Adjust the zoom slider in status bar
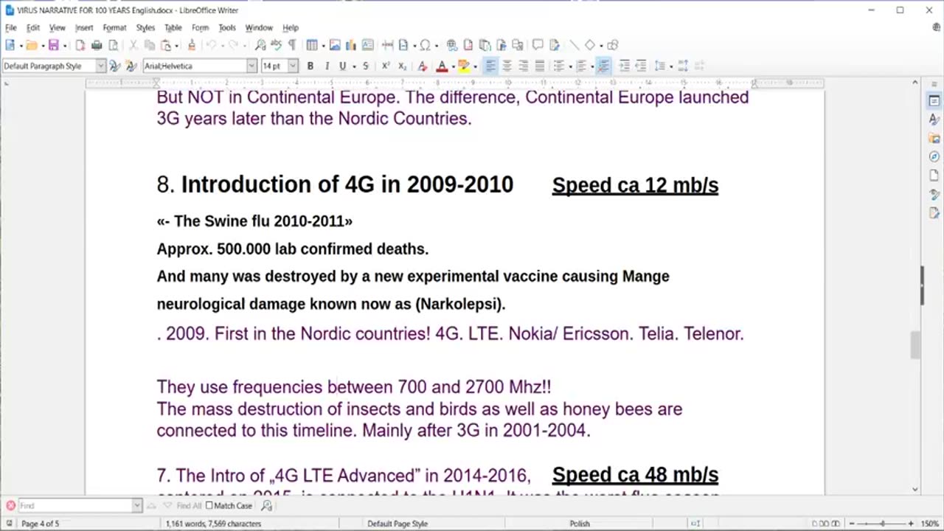 point(882,524)
